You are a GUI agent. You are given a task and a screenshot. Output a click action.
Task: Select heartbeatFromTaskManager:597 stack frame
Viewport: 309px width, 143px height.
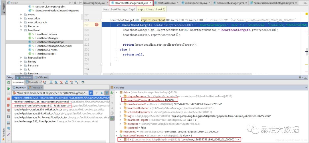(x=60, y=106)
